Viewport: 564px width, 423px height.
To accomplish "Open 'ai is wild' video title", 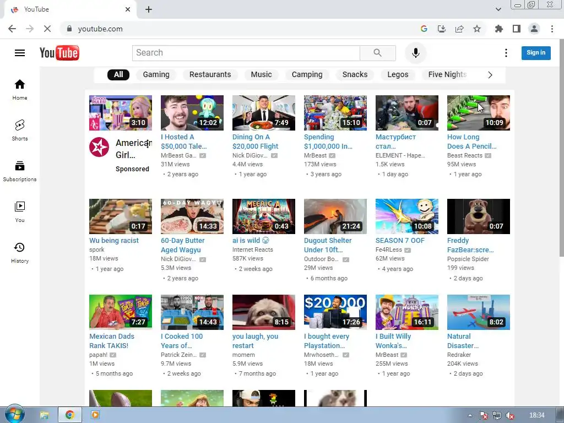I will pos(251,241).
